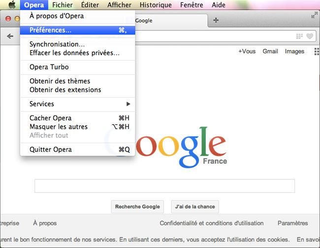Choose Quitter Opera from the menu
This screenshot has width=320, height=248.
pos(78,149)
